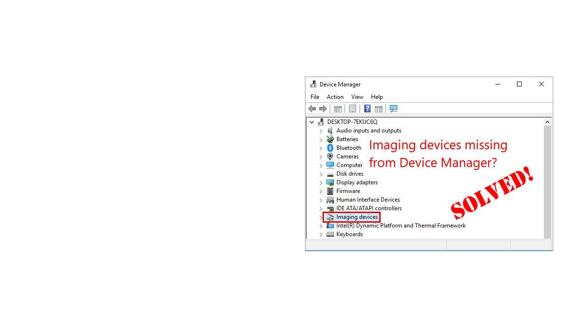Expand the Keyboards category arrow
The width and height of the screenshot is (576, 324).
click(x=321, y=234)
